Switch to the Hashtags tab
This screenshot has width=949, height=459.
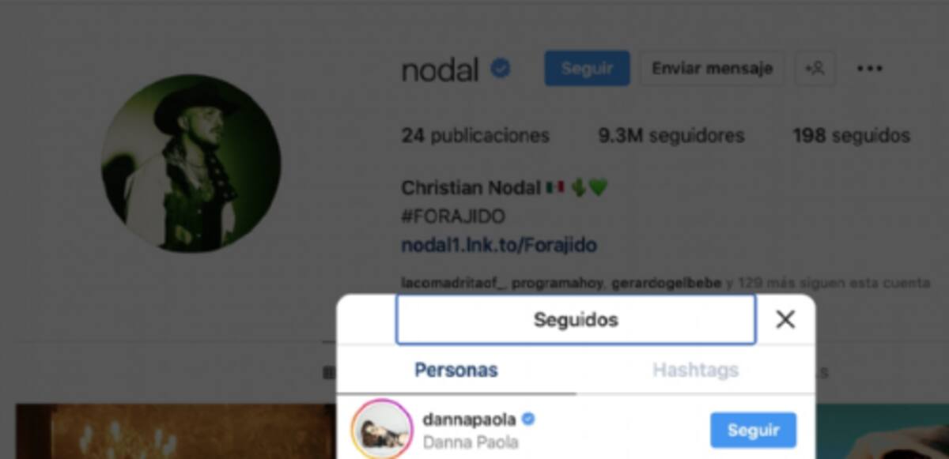695,370
